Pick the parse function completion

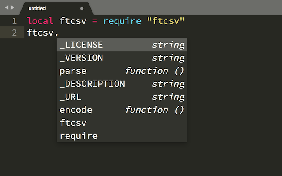tap(122, 71)
